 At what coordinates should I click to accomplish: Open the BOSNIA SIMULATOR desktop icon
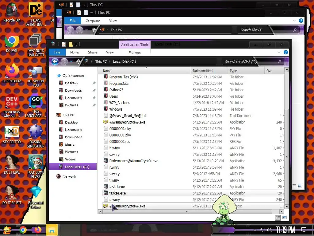36,136
